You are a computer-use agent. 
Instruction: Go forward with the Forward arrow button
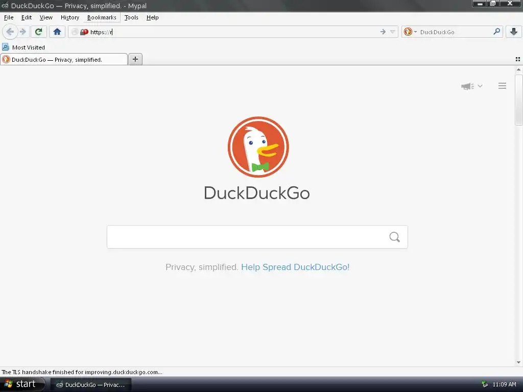click(22, 32)
